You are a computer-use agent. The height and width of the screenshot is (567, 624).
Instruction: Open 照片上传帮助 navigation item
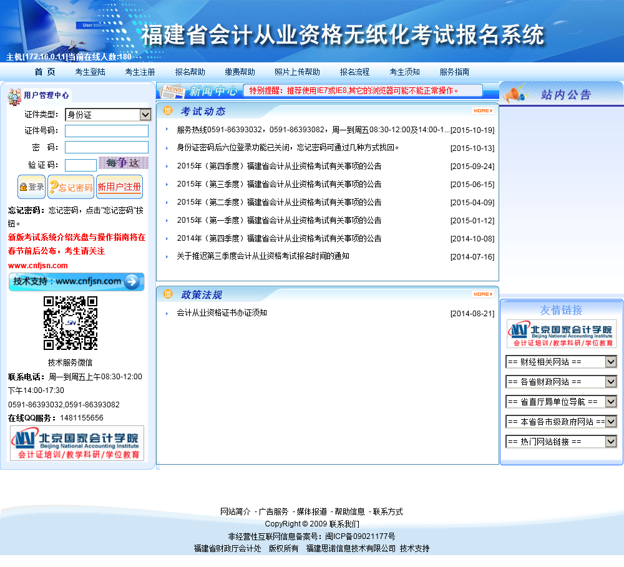point(297,72)
